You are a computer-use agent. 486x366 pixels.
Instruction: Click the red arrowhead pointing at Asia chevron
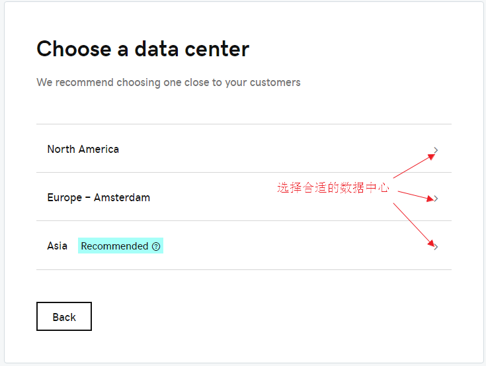click(x=431, y=244)
